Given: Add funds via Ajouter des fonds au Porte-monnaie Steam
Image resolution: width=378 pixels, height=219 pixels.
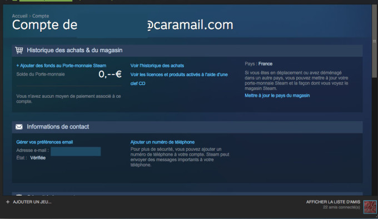Looking at the screenshot, I should 61,66.
